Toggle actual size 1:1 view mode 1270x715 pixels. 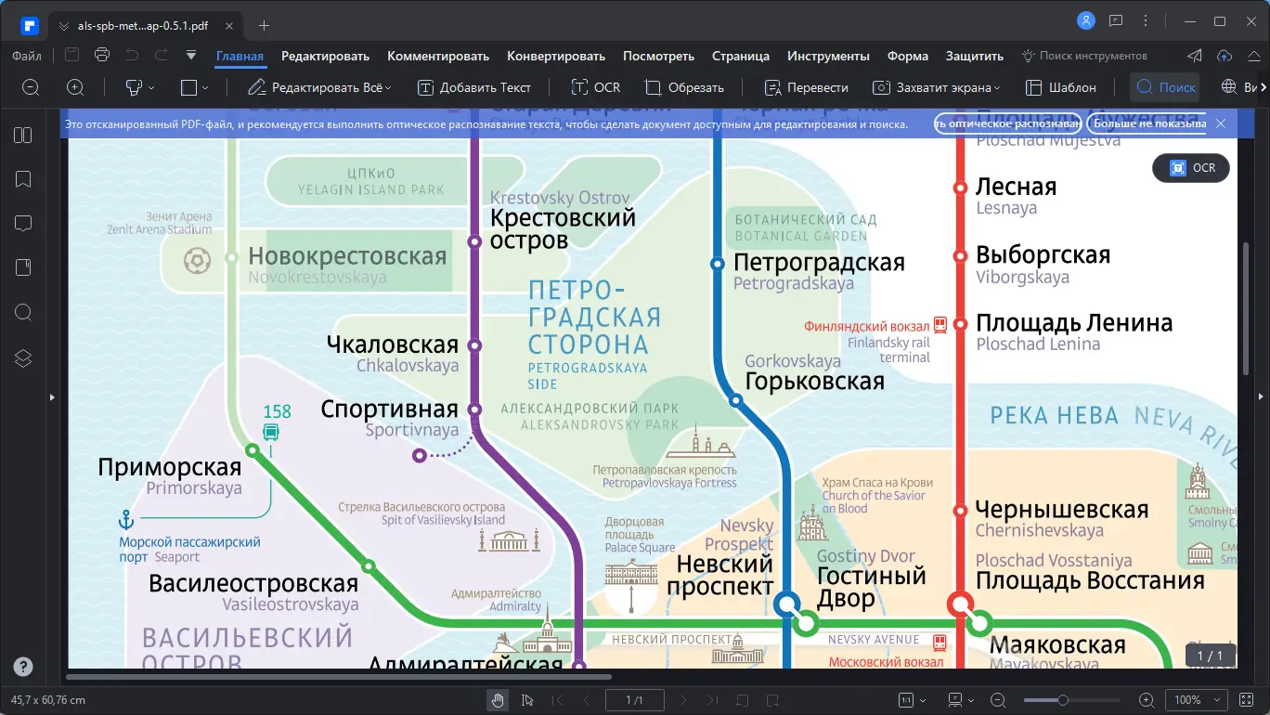906,700
